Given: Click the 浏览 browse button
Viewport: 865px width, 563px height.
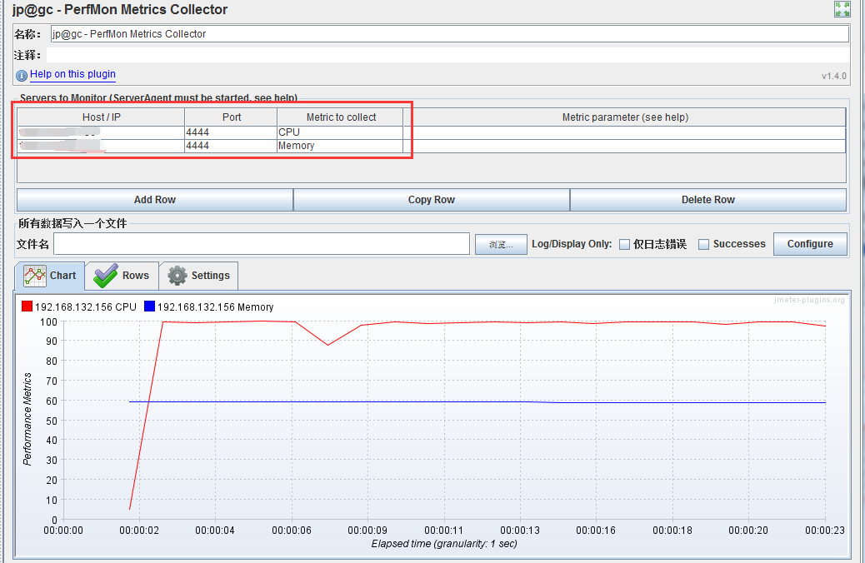Looking at the screenshot, I should coord(501,244).
